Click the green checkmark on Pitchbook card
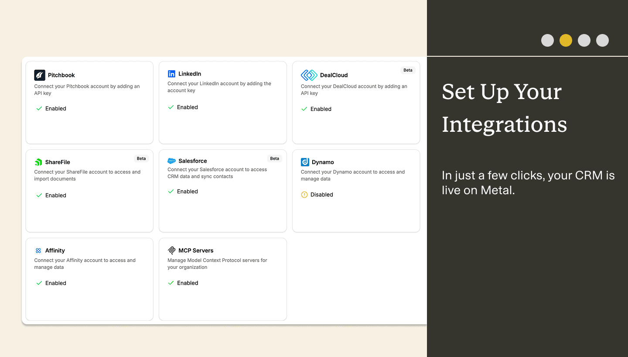The height and width of the screenshot is (357, 628). [x=39, y=108]
